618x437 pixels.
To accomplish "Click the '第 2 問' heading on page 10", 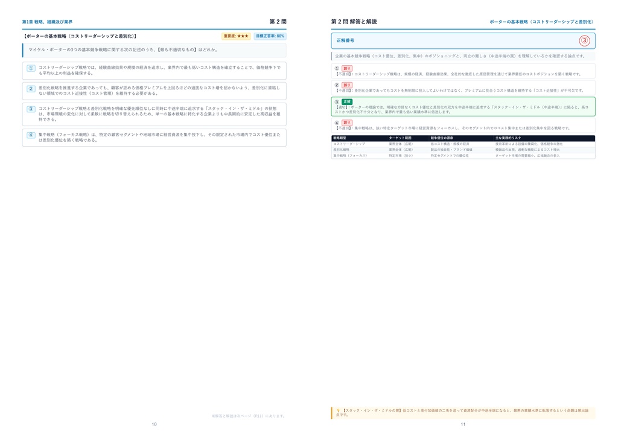I will click(278, 22).
